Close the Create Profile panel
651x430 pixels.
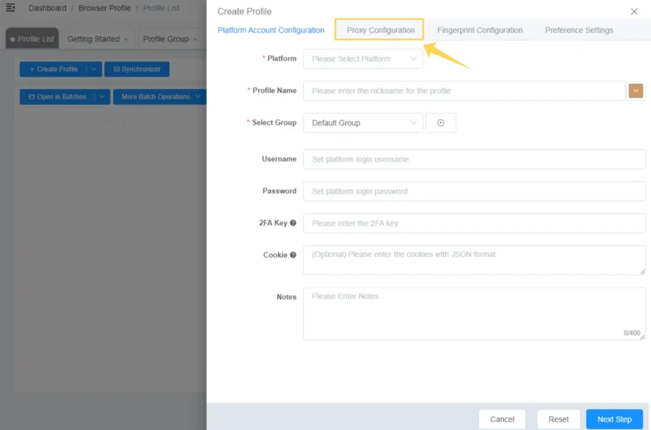(x=634, y=11)
